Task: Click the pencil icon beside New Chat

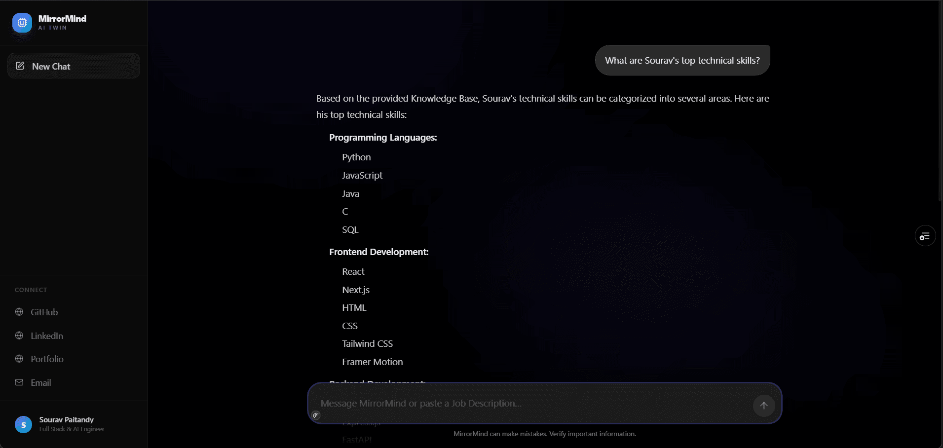Action: [20, 66]
